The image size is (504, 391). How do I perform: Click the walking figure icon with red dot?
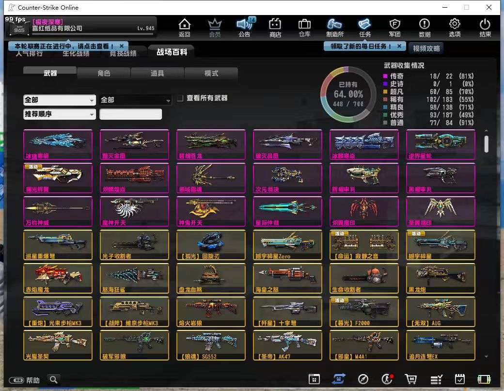[x=387, y=379]
